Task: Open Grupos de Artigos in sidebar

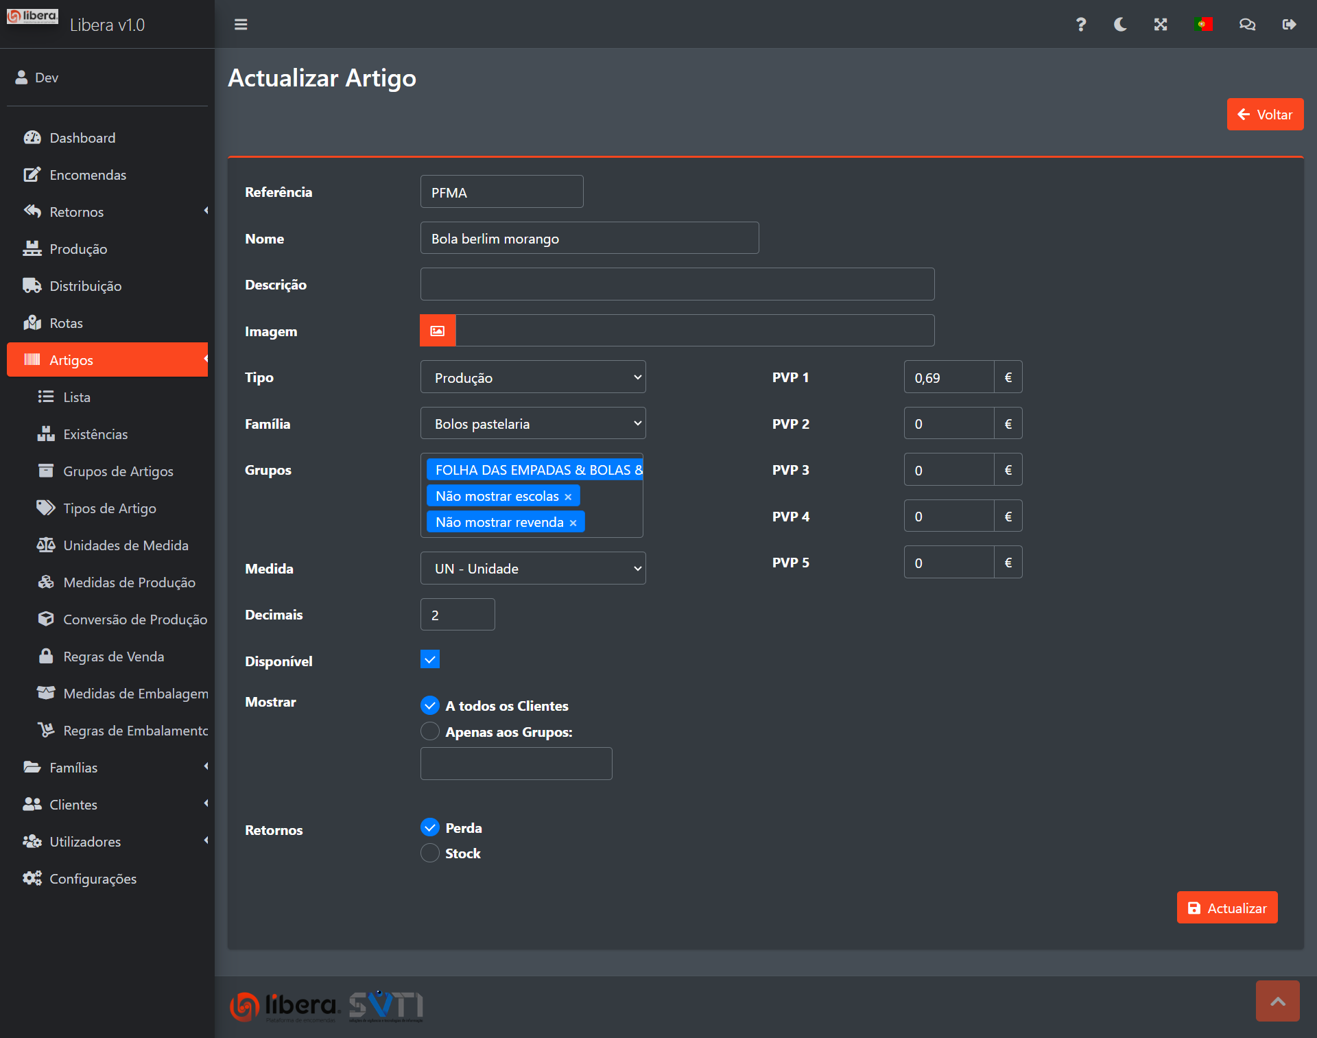Action: [x=118, y=471]
